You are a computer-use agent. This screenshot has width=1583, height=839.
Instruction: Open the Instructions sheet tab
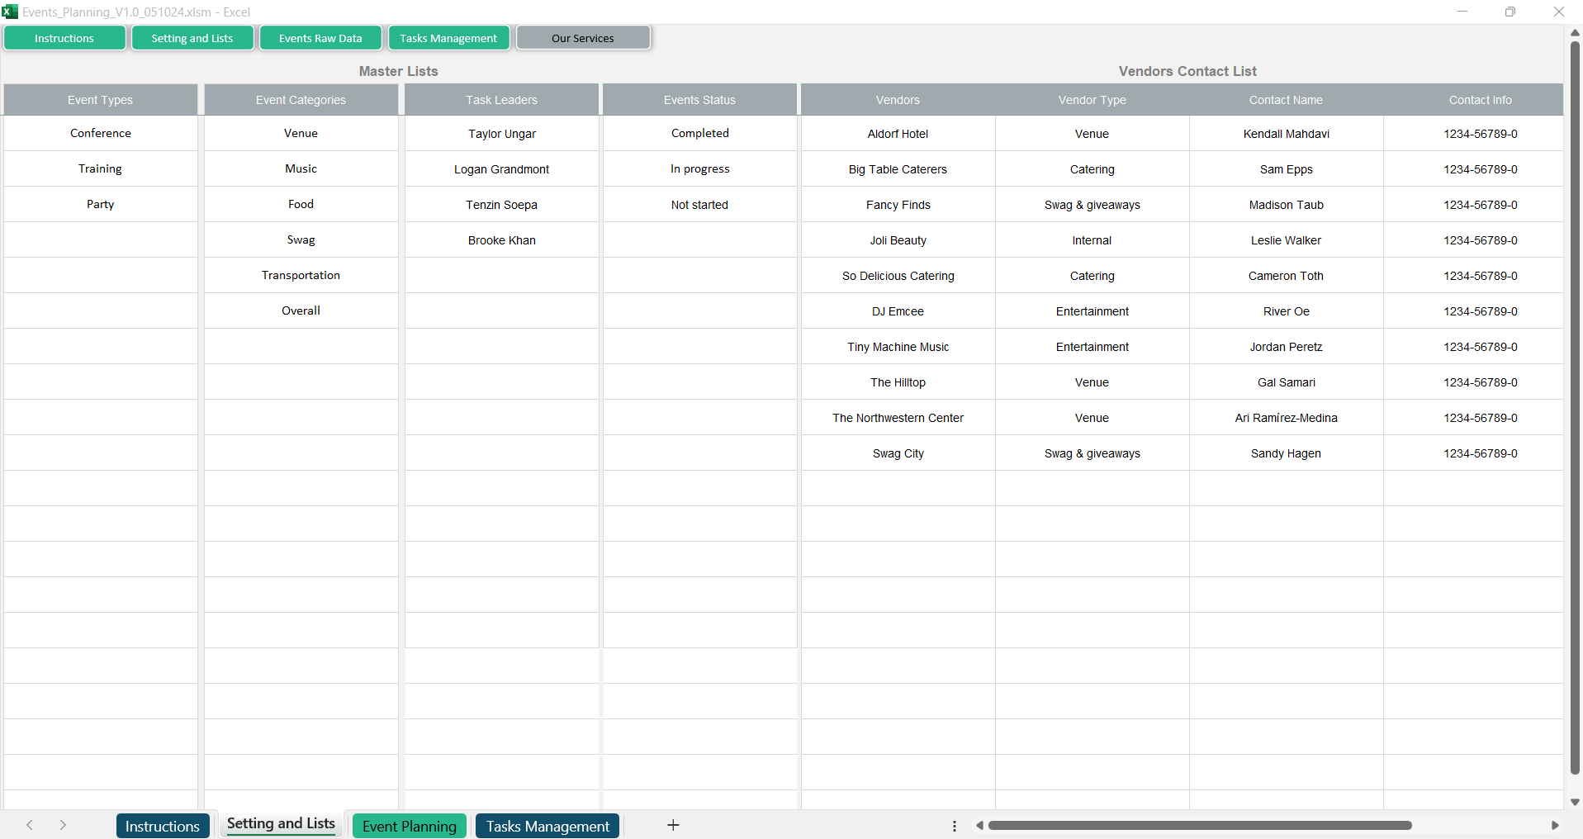(163, 826)
